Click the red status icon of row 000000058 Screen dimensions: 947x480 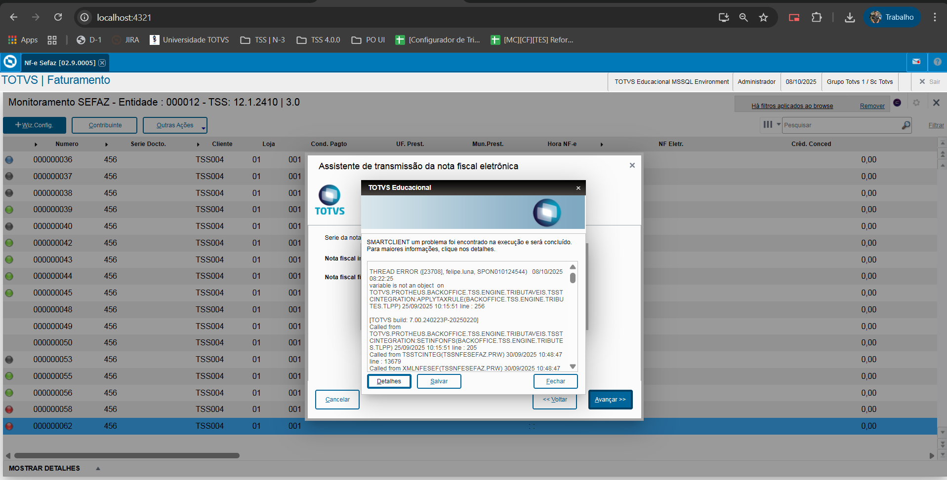[x=9, y=409]
